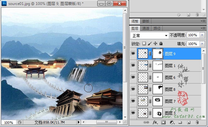This screenshot has height=127, width=208.
Task: Click the chain link icon on 图层 9
Action: pyautogui.click(x=150, y=53)
